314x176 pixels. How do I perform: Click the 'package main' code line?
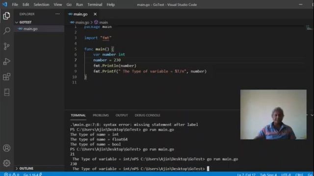pos(98,27)
